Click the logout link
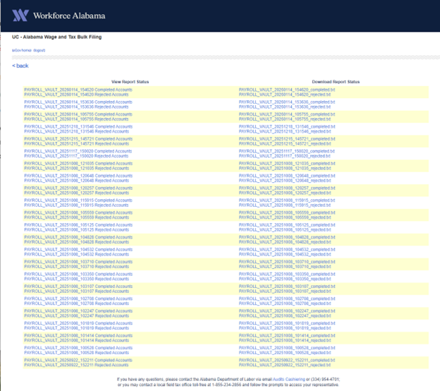Image resolution: width=440 pixels, height=391 pixels. tap(39, 50)
